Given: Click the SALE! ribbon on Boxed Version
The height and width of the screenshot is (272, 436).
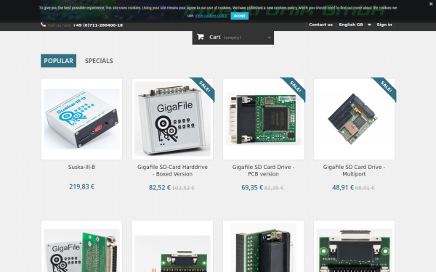Looking at the screenshot, I should pyautogui.click(x=203, y=88).
